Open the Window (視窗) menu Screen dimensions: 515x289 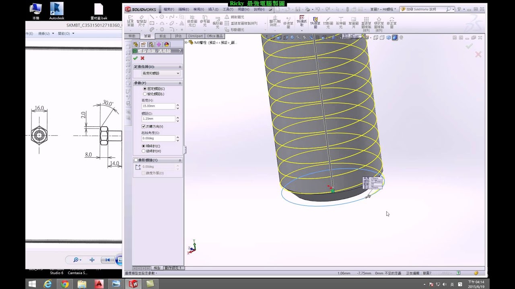coord(243,9)
